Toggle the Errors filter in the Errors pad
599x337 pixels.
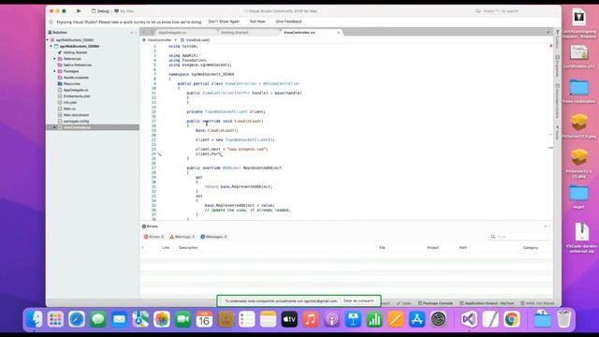153,237
